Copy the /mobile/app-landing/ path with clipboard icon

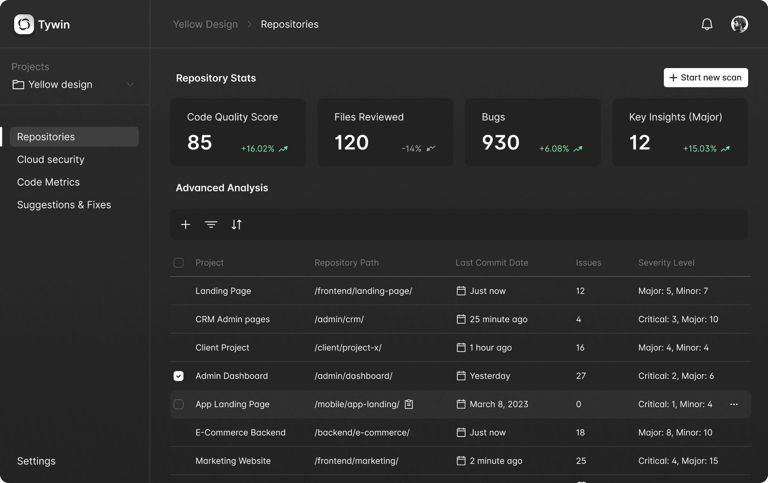tap(409, 404)
